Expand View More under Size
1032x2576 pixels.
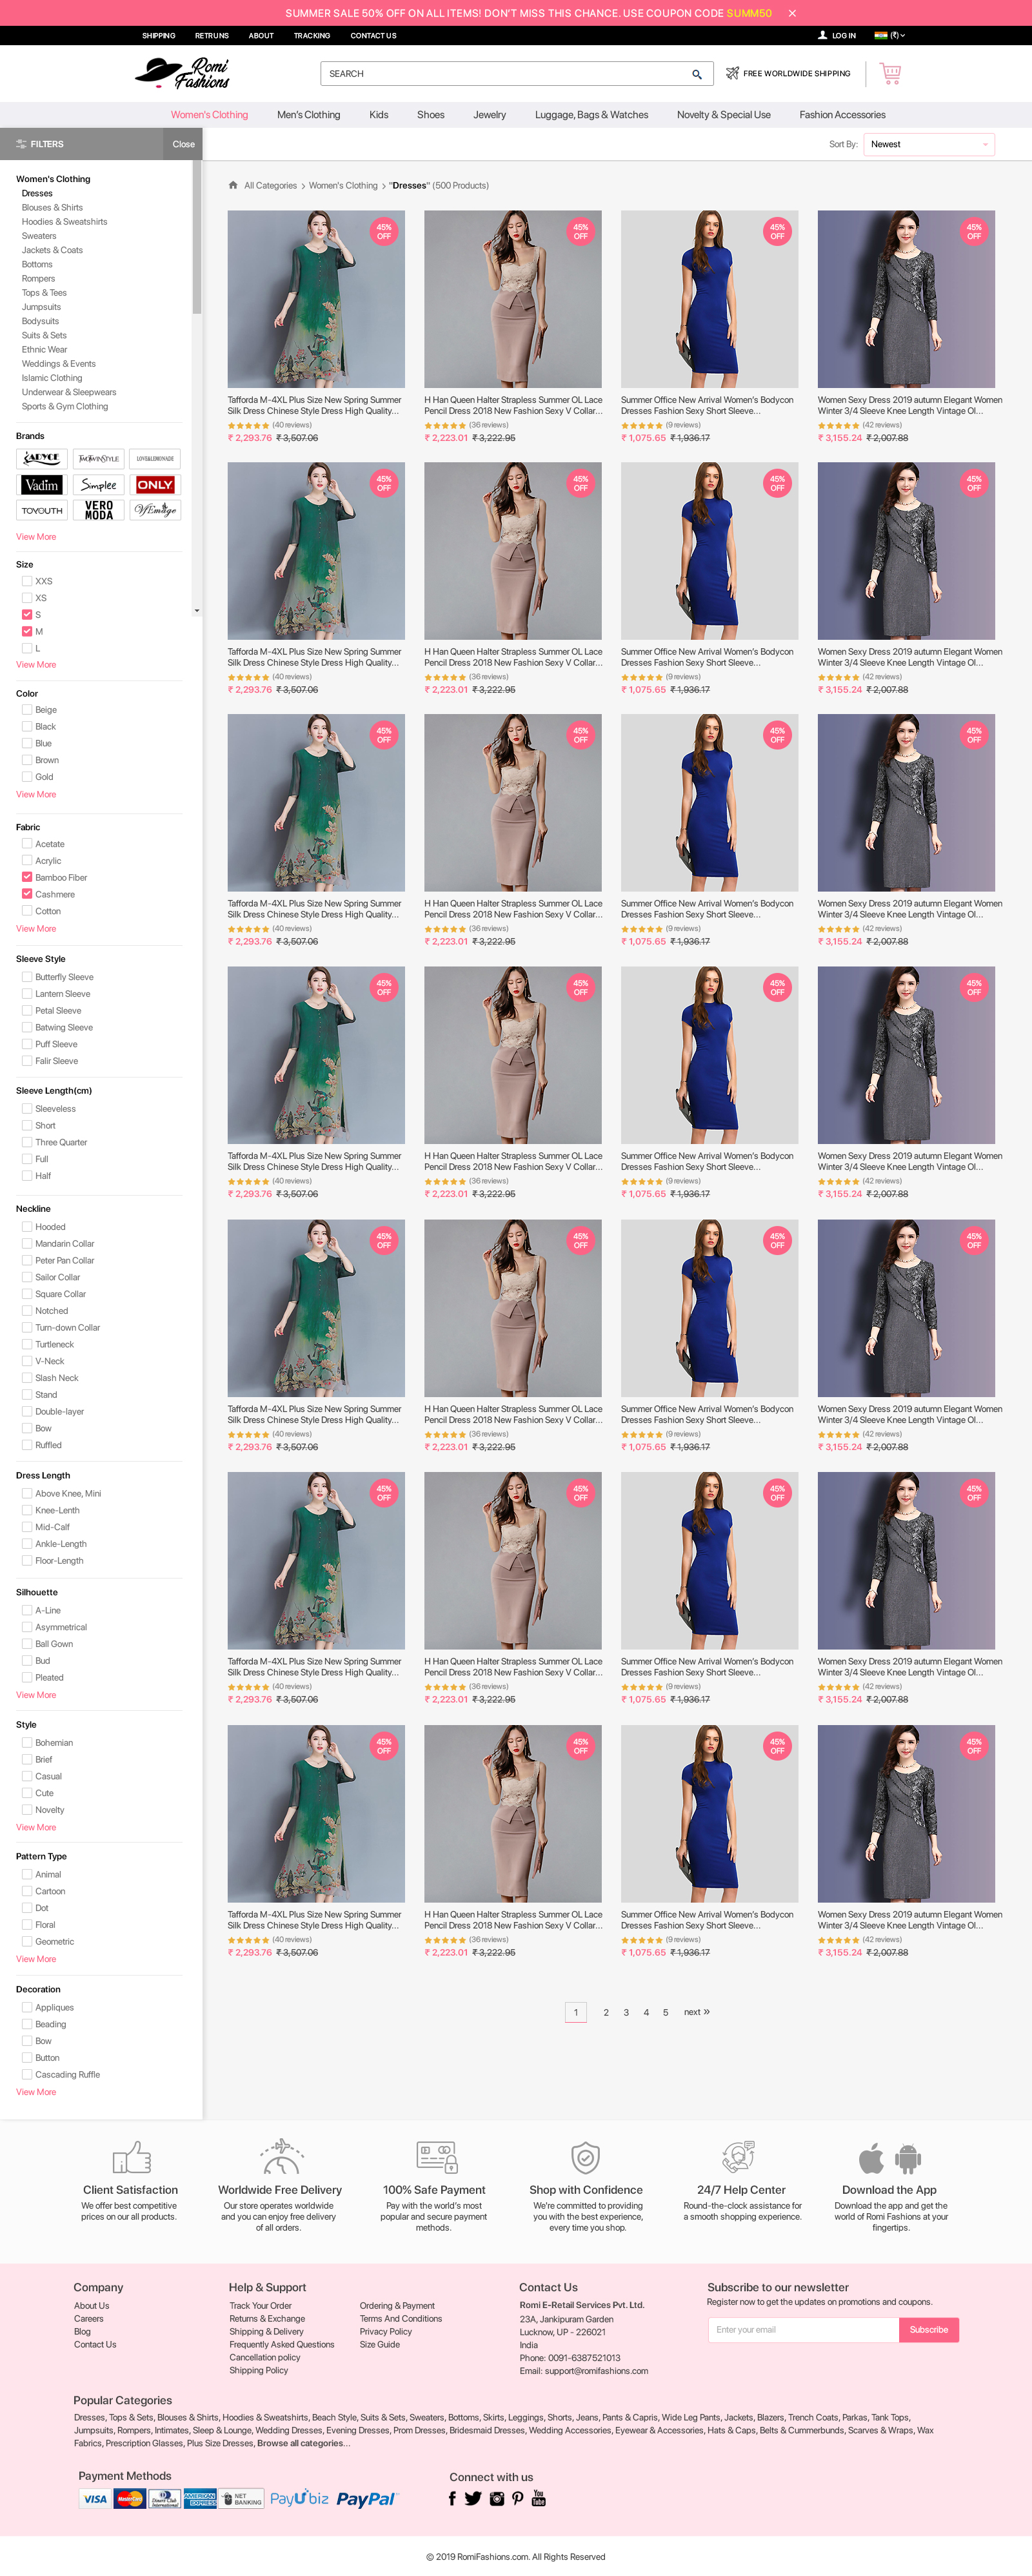click(36, 664)
